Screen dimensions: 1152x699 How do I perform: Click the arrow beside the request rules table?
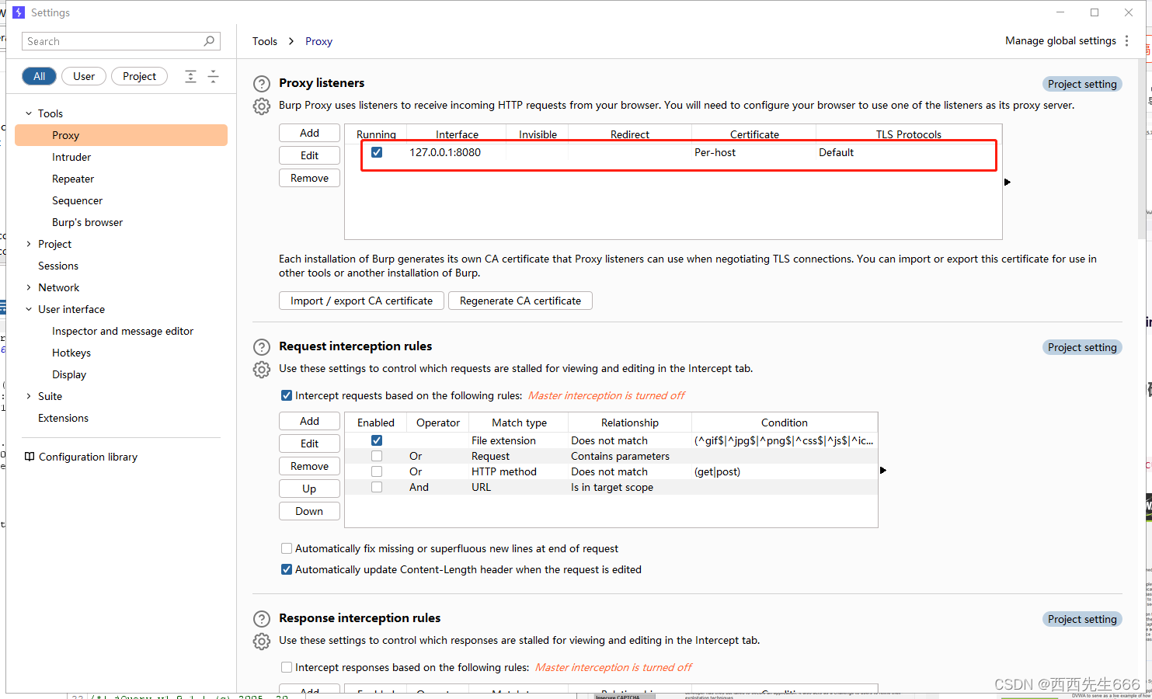tap(883, 470)
